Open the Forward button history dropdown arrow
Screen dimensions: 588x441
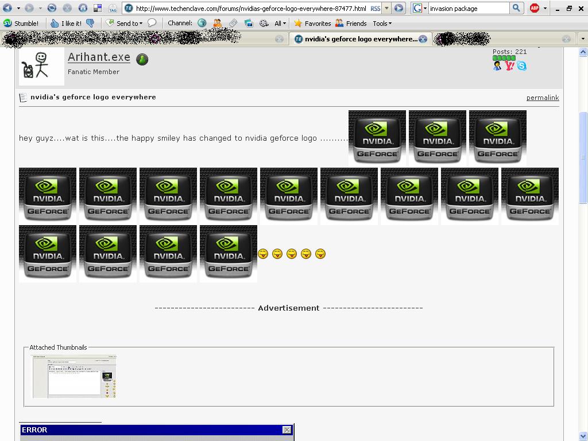coord(40,8)
